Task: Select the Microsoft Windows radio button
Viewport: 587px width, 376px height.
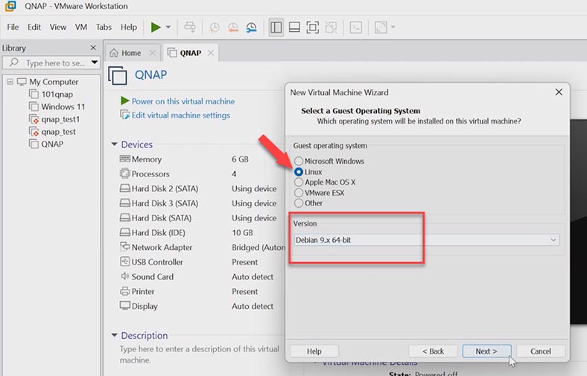Action: [299, 162]
